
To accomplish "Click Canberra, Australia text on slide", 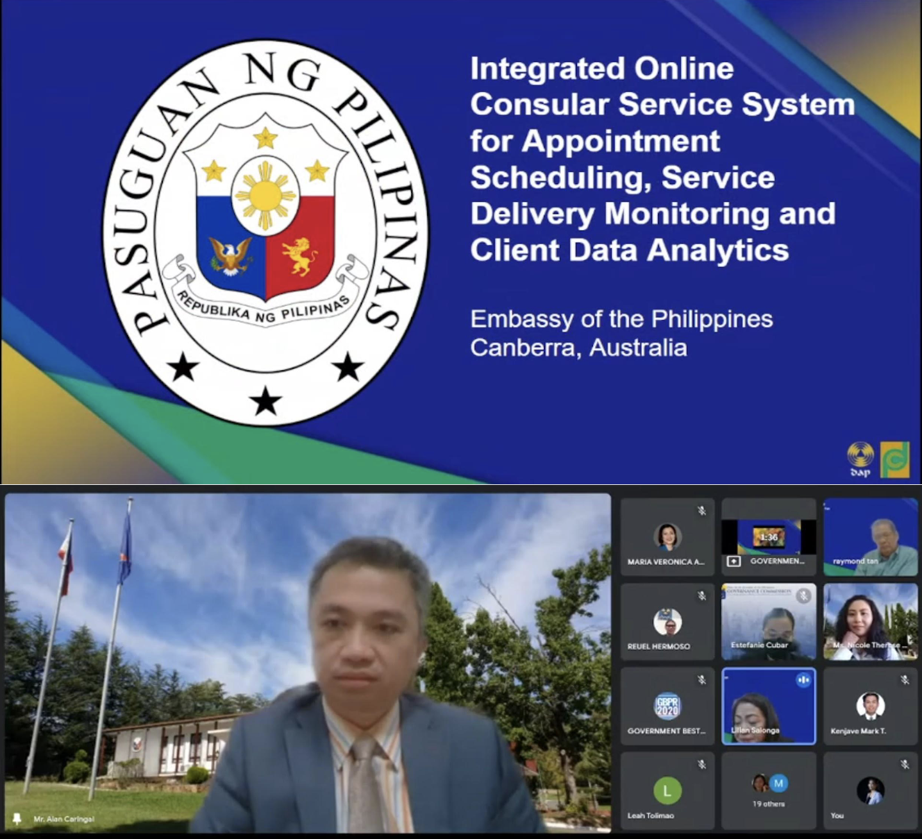I will click(x=578, y=348).
